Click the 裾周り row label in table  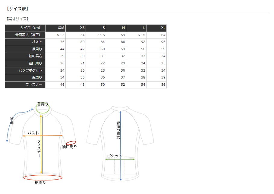[25, 49]
